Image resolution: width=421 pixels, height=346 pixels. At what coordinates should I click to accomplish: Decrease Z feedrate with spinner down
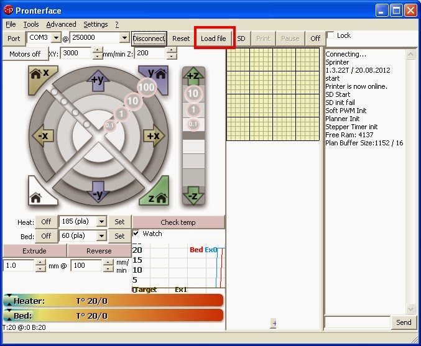point(172,56)
